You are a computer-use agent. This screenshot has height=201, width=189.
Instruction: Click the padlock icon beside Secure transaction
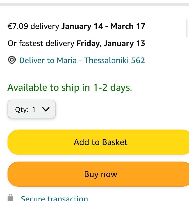coord(11,197)
